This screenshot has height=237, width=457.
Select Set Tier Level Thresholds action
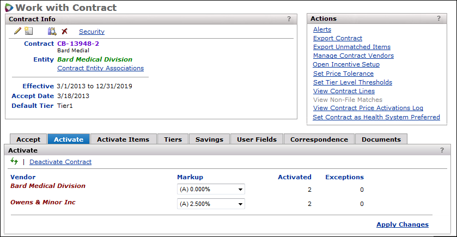[x=352, y=82]
